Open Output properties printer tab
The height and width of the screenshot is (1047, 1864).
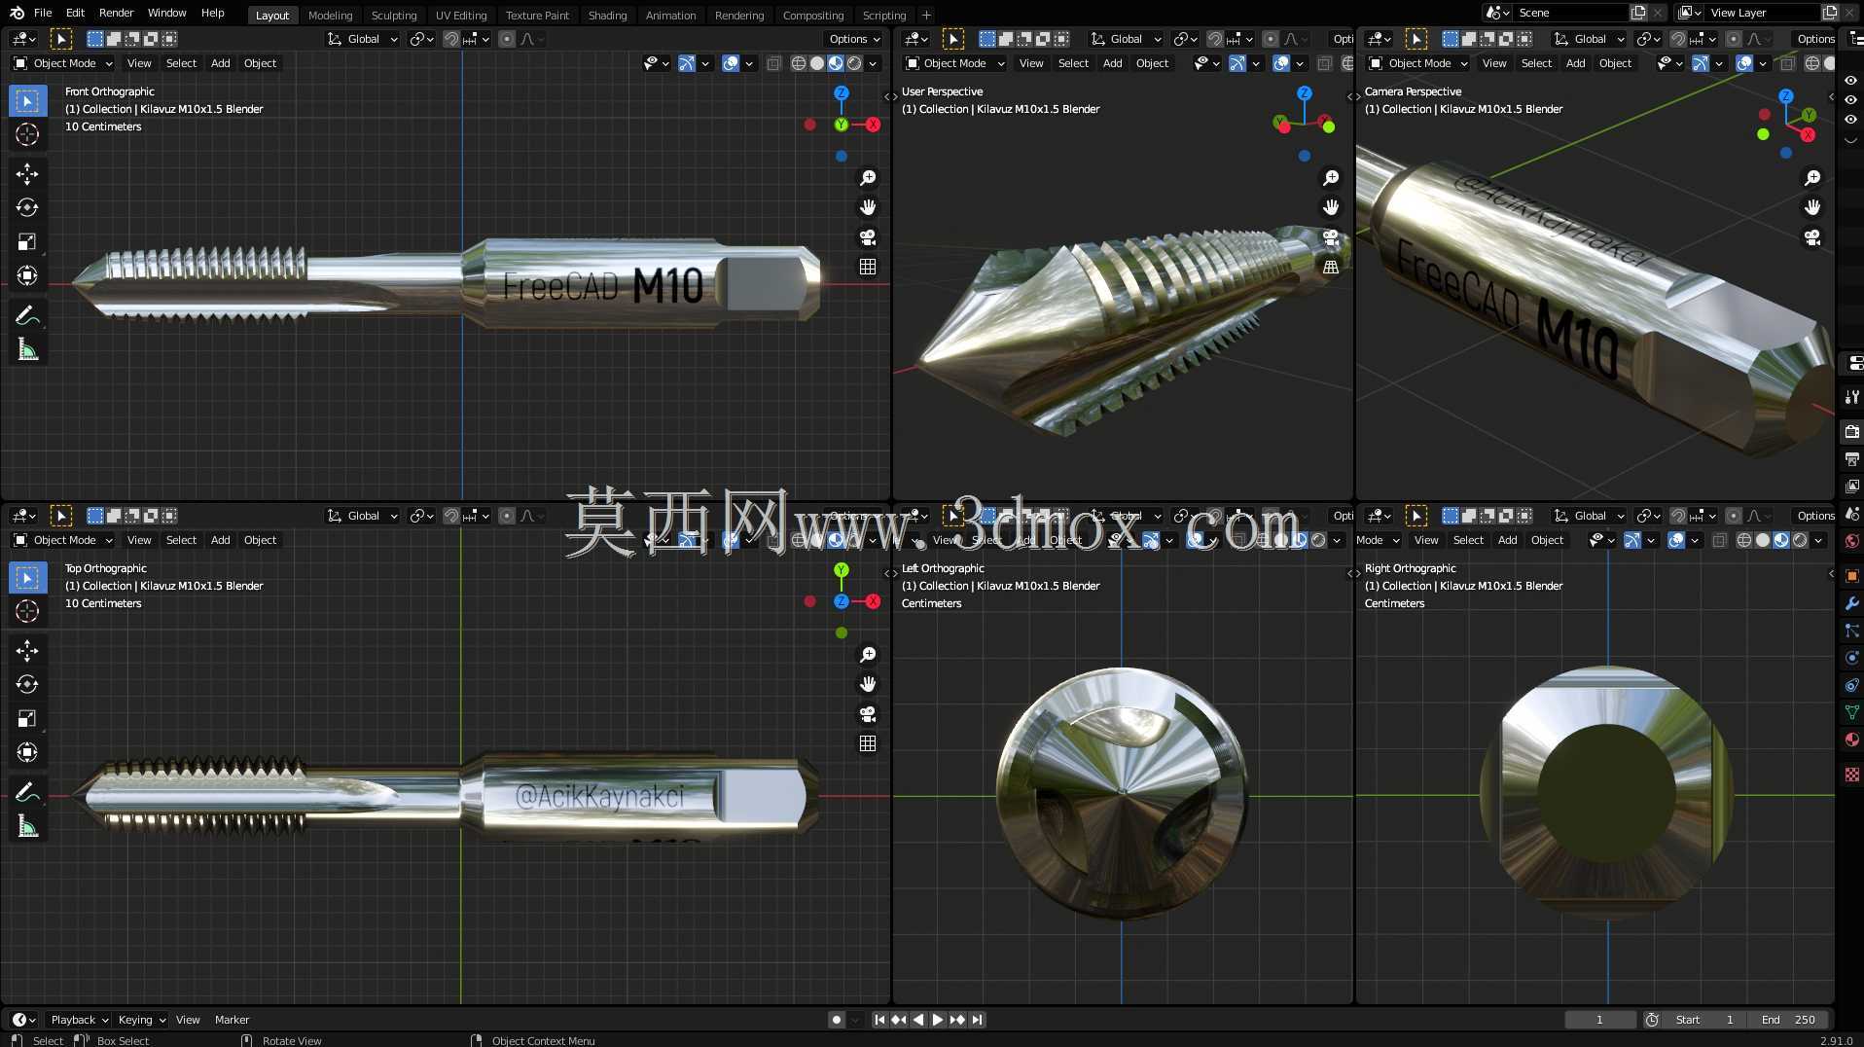tap(1852, 458)
